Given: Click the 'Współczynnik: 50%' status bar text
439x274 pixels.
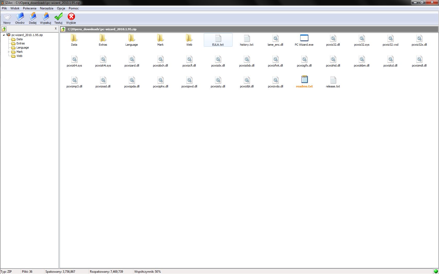Looking at the screenshot, I should pos(147,272).
